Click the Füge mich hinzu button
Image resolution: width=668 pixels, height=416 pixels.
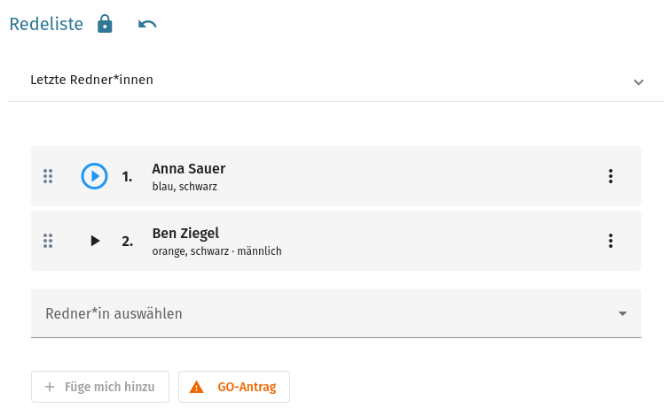[x=100, y=387]
